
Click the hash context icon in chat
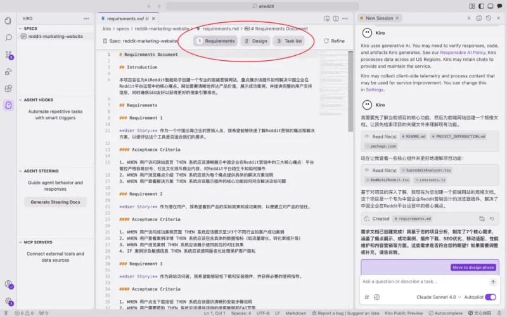tap(367, 297)
